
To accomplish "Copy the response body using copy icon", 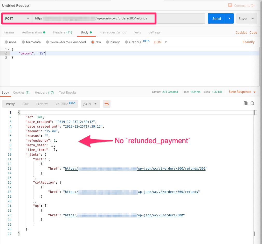I will [x=245, y=103].
